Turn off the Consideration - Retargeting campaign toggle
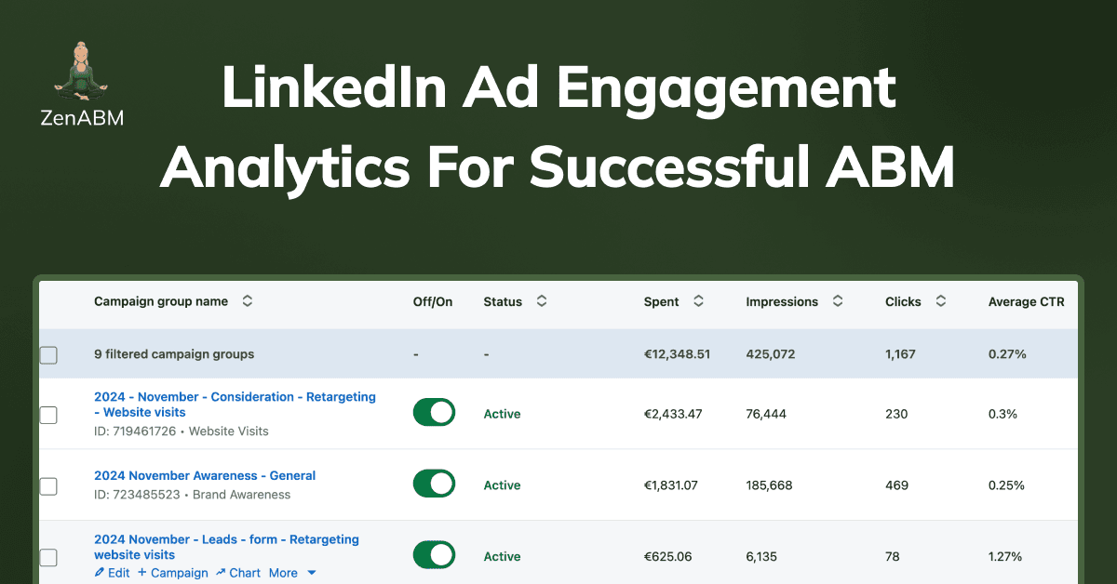 434,412
